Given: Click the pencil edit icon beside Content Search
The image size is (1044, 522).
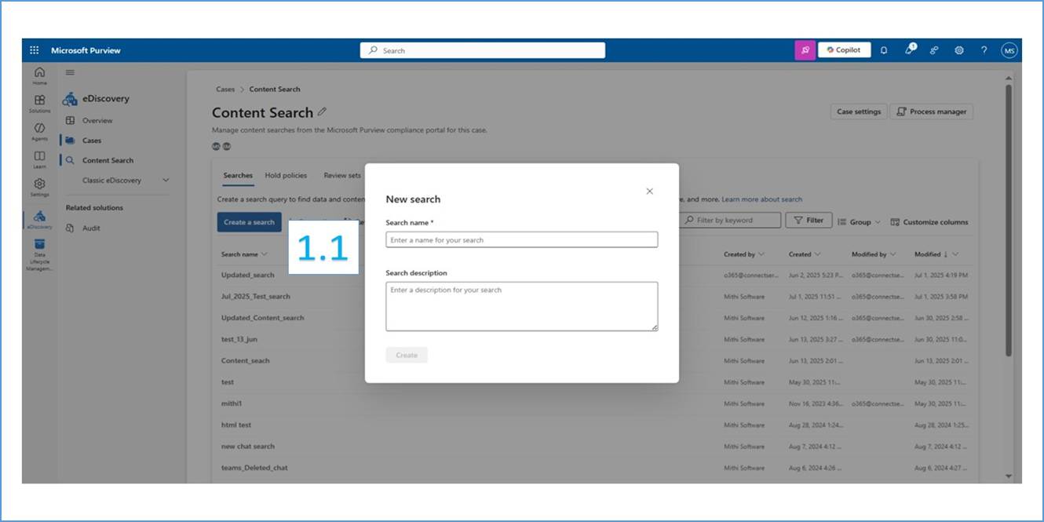Looking at the screenshot, I should 322,112.
